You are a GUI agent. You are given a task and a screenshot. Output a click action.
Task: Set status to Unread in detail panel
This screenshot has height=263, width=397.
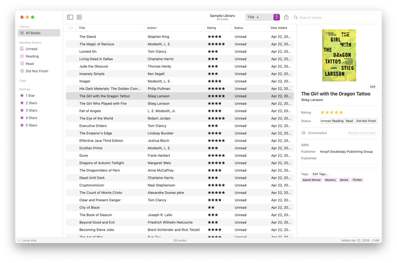[x=326, y=121]
